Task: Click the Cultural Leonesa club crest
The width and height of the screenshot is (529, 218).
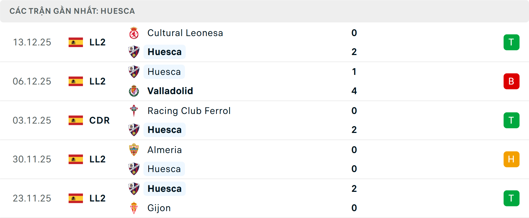Action: click(134, 33)
